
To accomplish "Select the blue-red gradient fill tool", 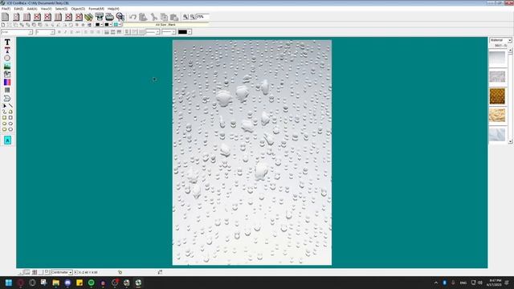I will point(7,82).
